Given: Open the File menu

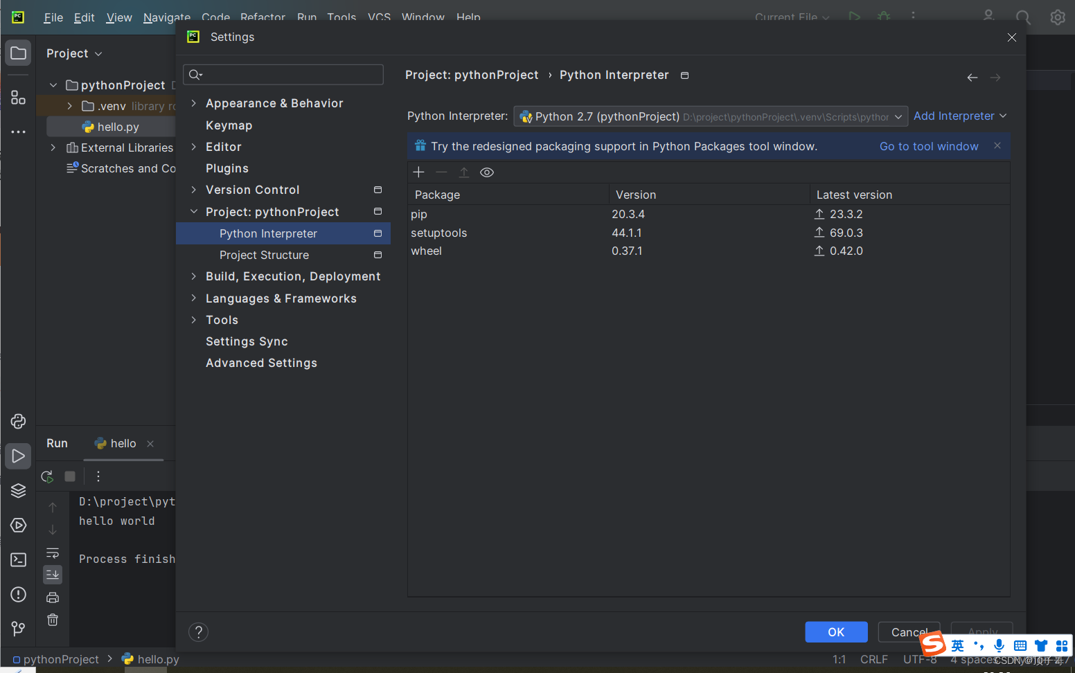Looking at the screenshot, I should pyautogui.click(x=53, y=17).
